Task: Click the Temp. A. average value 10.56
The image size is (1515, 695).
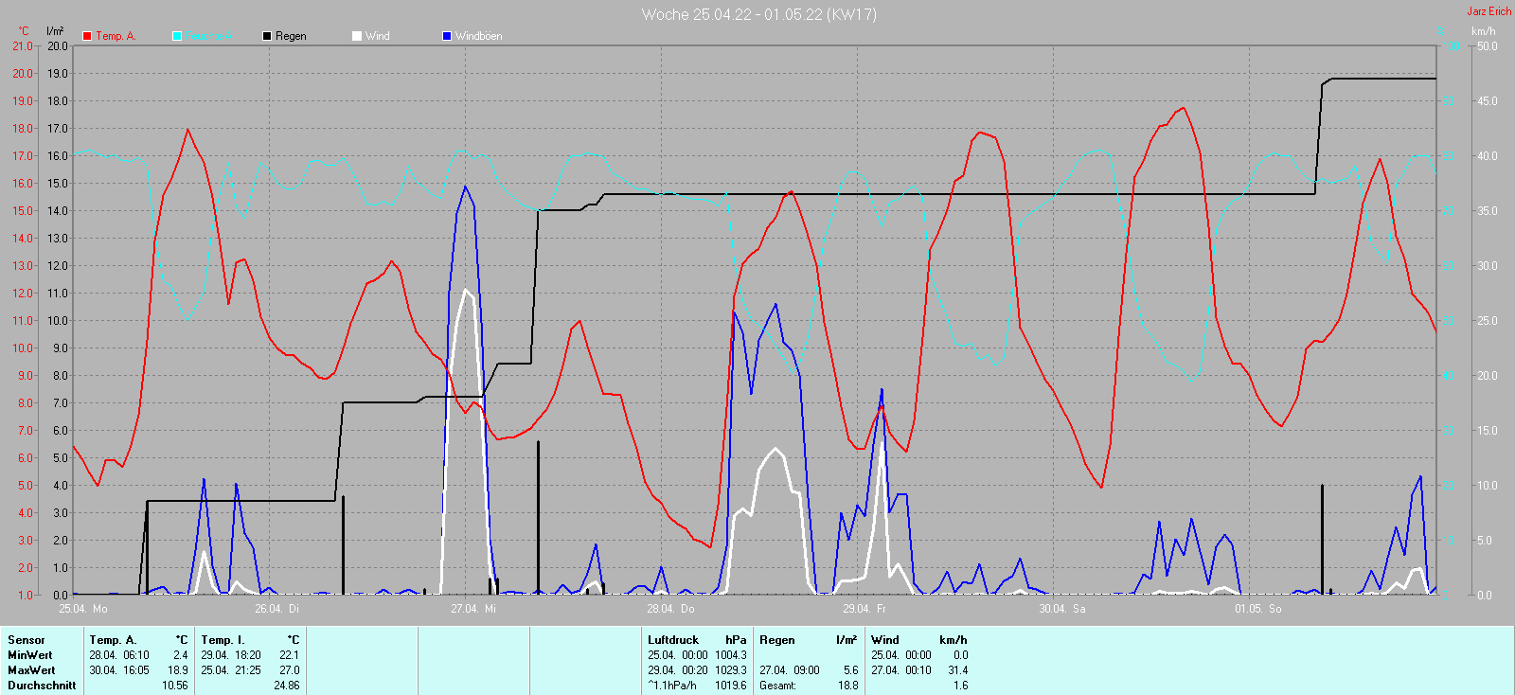Action: pyautogui.click(x=175, y=686)
